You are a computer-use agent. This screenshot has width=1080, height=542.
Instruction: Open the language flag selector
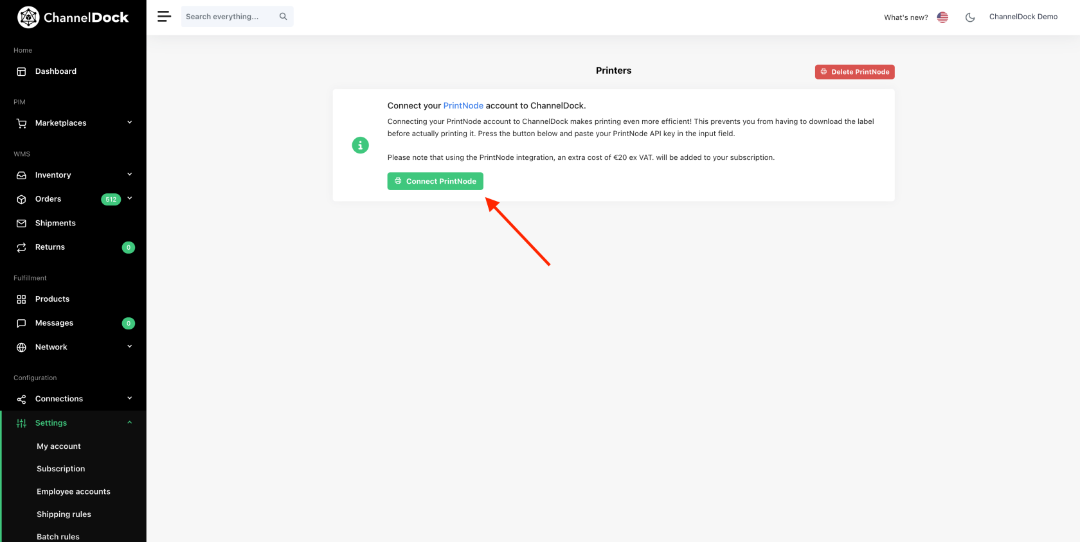942,17
